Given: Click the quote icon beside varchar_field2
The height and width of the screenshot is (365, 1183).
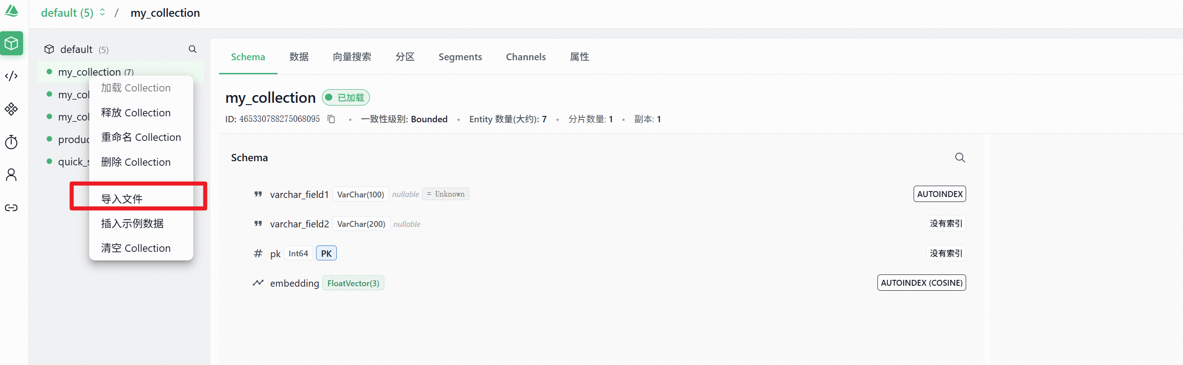Looking at the screenshot, I should click(258, 224).
